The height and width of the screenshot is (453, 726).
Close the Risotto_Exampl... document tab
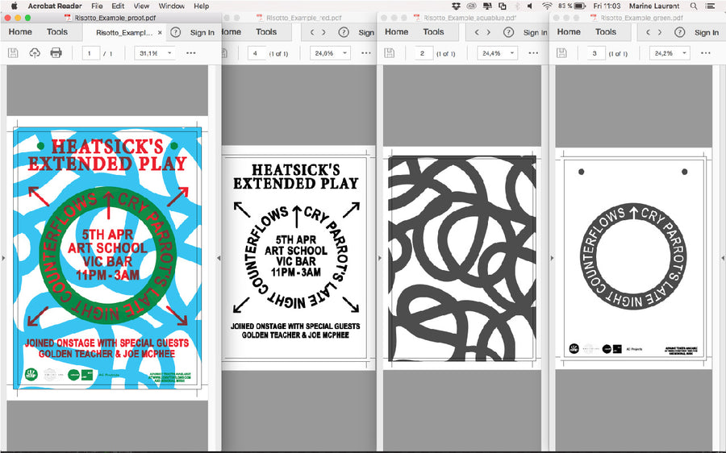(160, 33)
